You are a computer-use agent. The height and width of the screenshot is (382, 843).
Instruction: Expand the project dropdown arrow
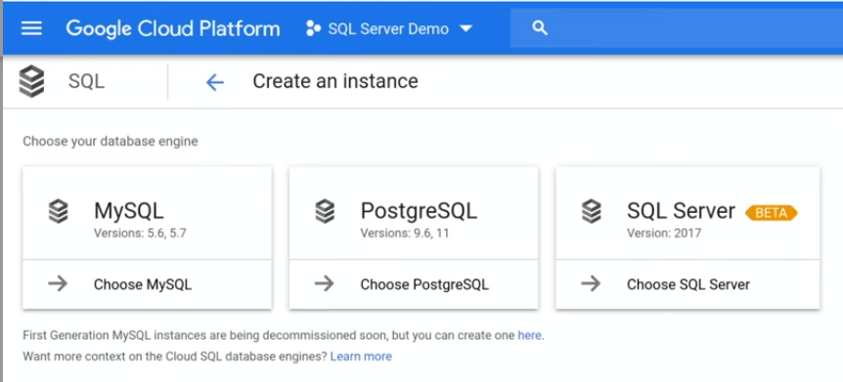[x=466, y=28]
